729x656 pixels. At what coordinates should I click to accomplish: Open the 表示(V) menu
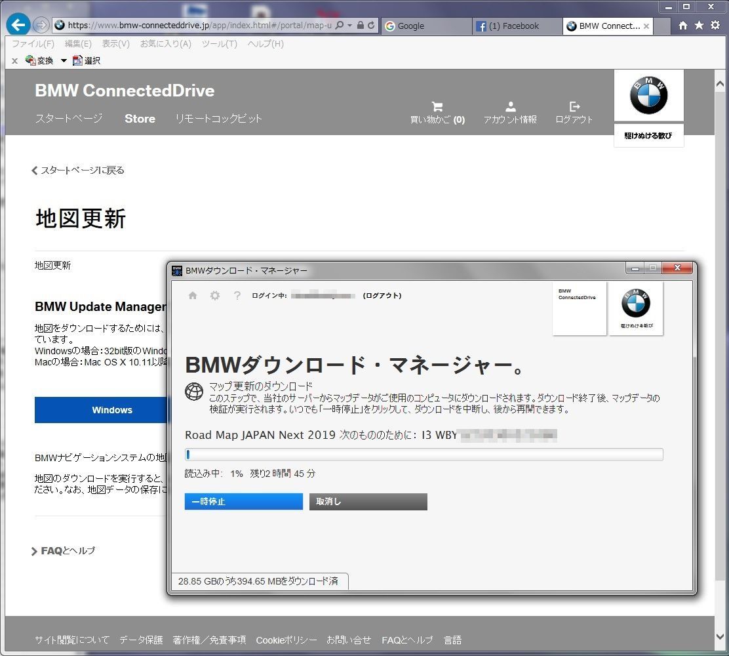[x=116, y=44]
